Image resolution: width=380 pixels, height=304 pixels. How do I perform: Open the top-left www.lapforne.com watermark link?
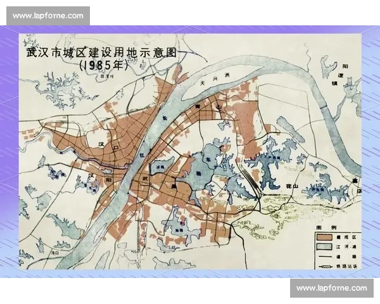click(47, 15)
